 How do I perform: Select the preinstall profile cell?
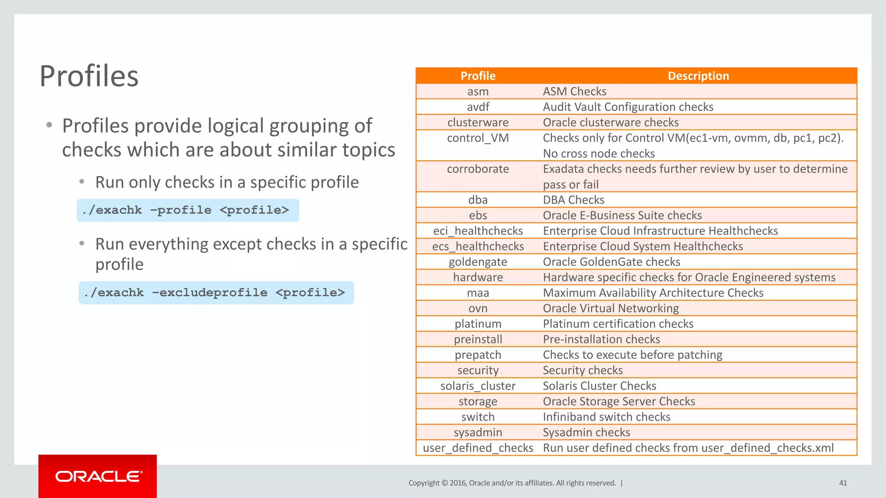coord(478,339)
